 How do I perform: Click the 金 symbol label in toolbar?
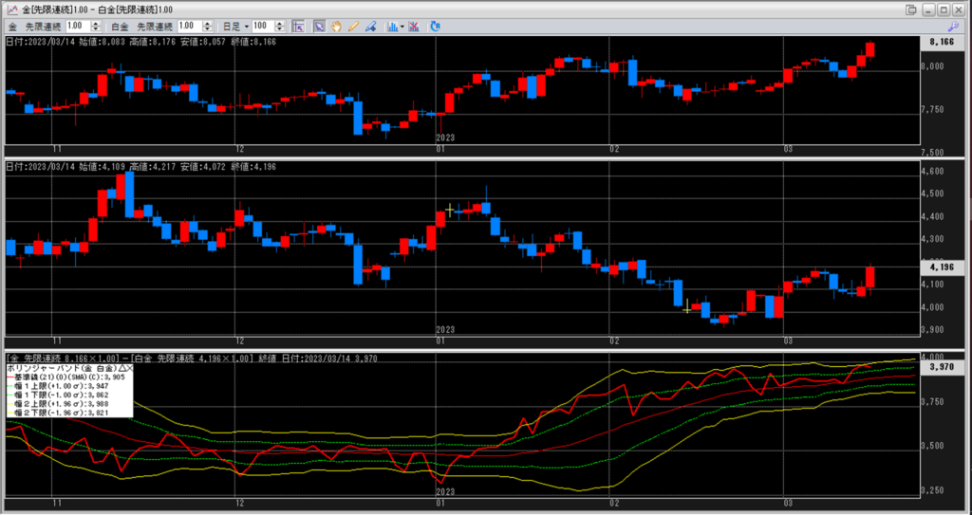[x=11, y=27]
